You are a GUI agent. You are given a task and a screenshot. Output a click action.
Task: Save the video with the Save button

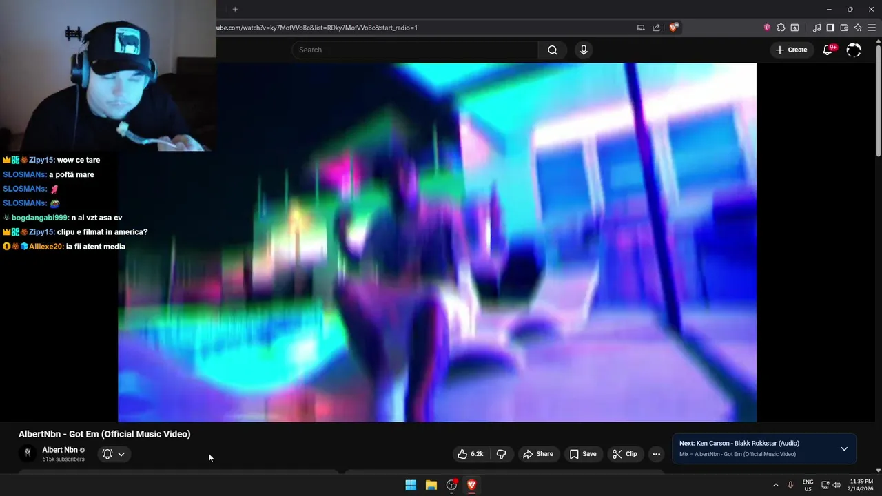pos(583,454)
